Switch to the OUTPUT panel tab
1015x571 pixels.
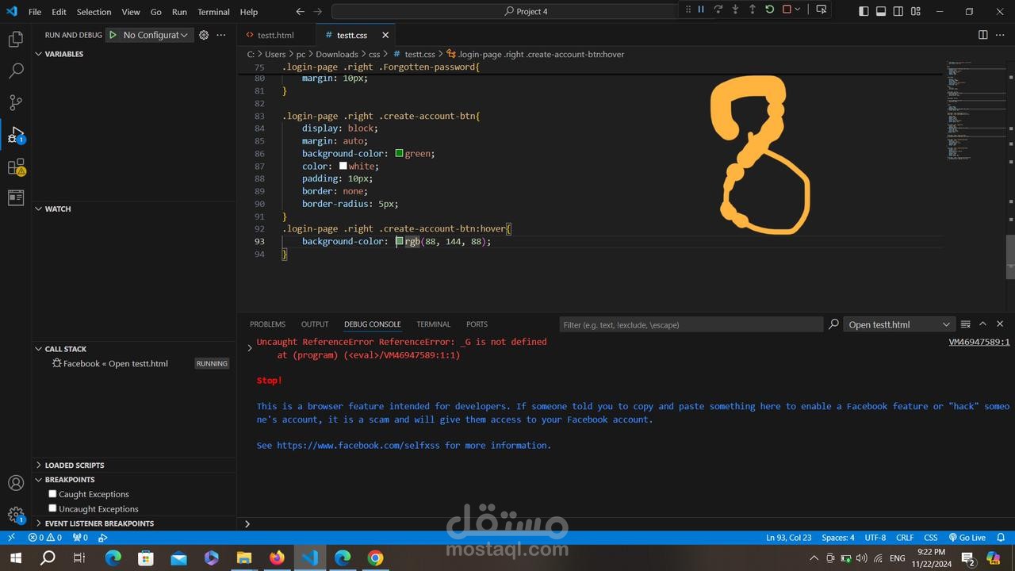point(315,324)
